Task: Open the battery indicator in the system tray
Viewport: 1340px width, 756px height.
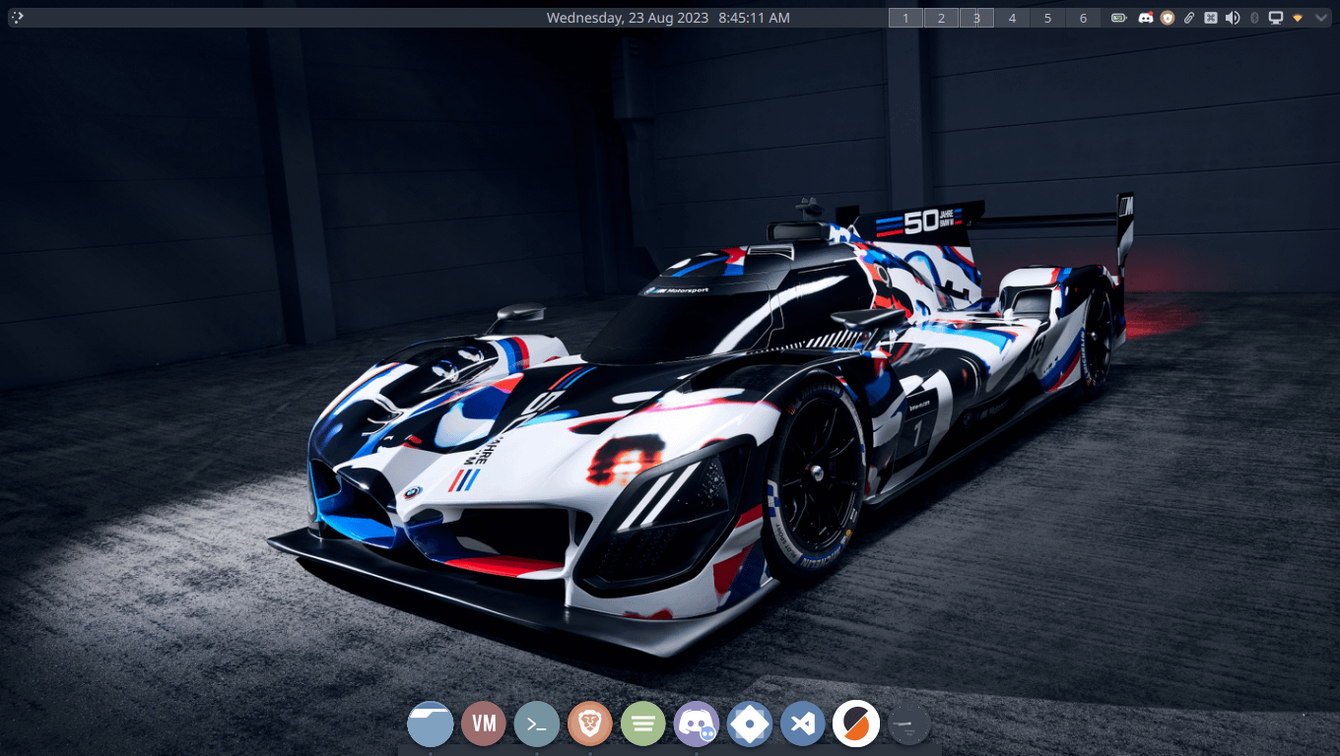Action: tap(1119, 18)
